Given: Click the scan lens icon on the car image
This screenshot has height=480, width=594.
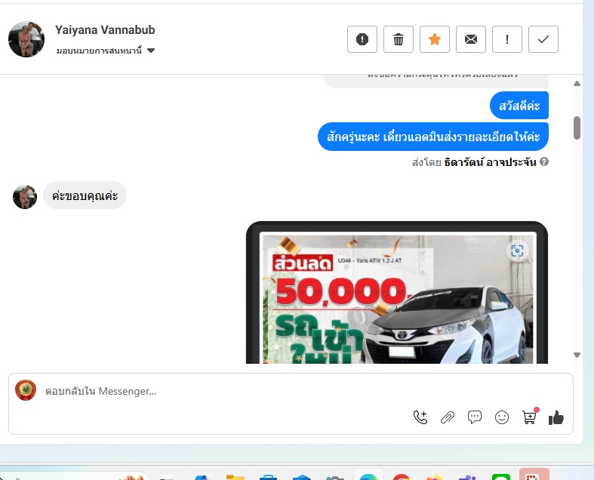Looking at the screenshot, I should pos(517,251).
